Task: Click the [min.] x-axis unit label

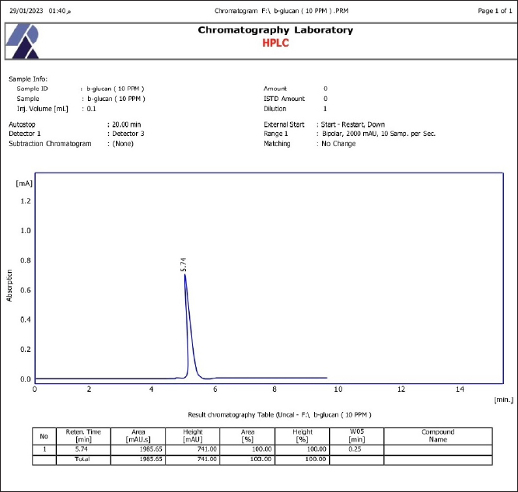Action: 503,399
